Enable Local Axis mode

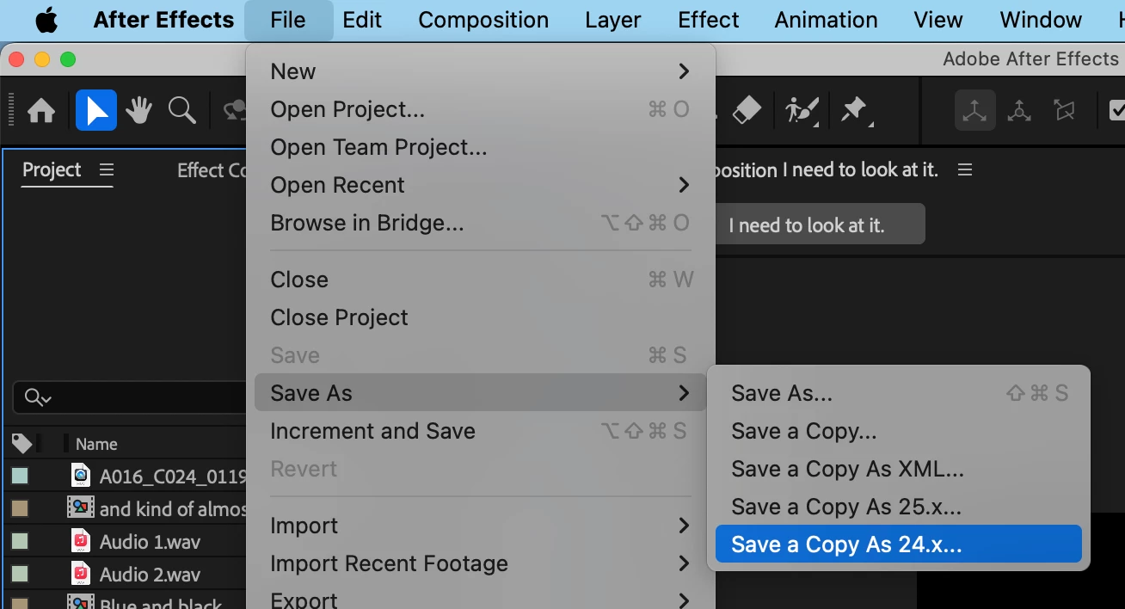click(x=974, y=110)
